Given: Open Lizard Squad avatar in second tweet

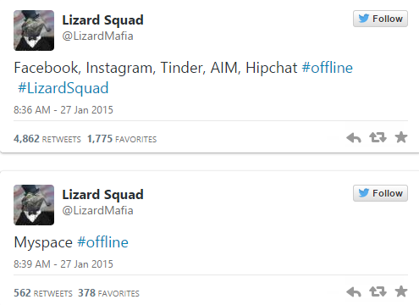Looking at the screenshot, I should (x=34, y=205).
